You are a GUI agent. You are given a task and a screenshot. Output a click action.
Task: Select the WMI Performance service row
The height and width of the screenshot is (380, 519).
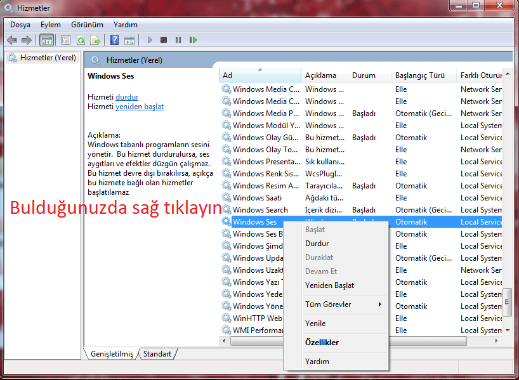coord(251,331)
